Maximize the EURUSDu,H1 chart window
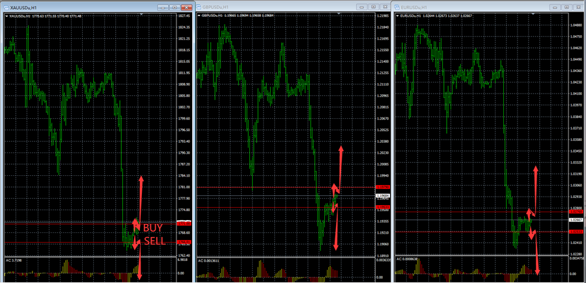The width and height of the screenshot is (586, 283). tap(566, 6)
